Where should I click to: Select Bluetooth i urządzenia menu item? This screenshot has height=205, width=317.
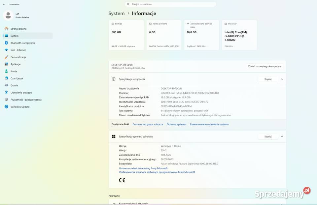coord(28,43)
